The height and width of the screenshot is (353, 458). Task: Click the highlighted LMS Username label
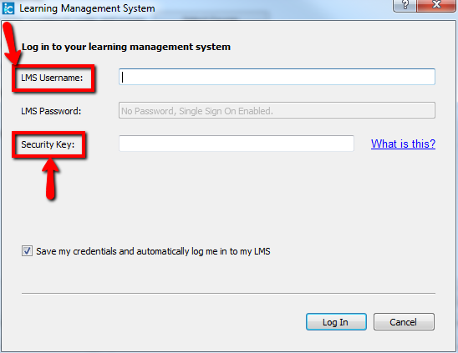(x=52, y=78)
